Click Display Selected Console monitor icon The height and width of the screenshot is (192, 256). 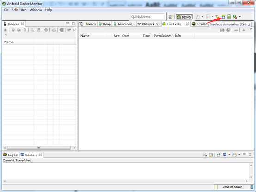click(225, 155)
